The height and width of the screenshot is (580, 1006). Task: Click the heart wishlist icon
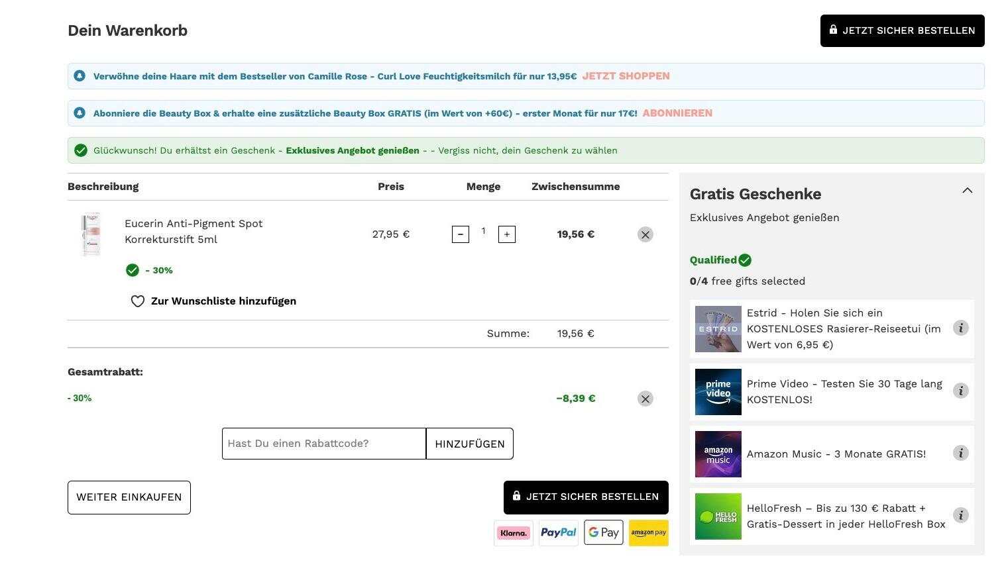point(138,301)
